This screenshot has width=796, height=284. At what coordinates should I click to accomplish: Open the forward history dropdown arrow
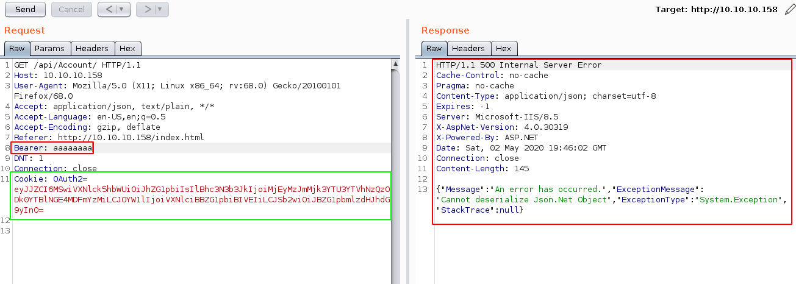pyautogui.click(x=159, y=9)
